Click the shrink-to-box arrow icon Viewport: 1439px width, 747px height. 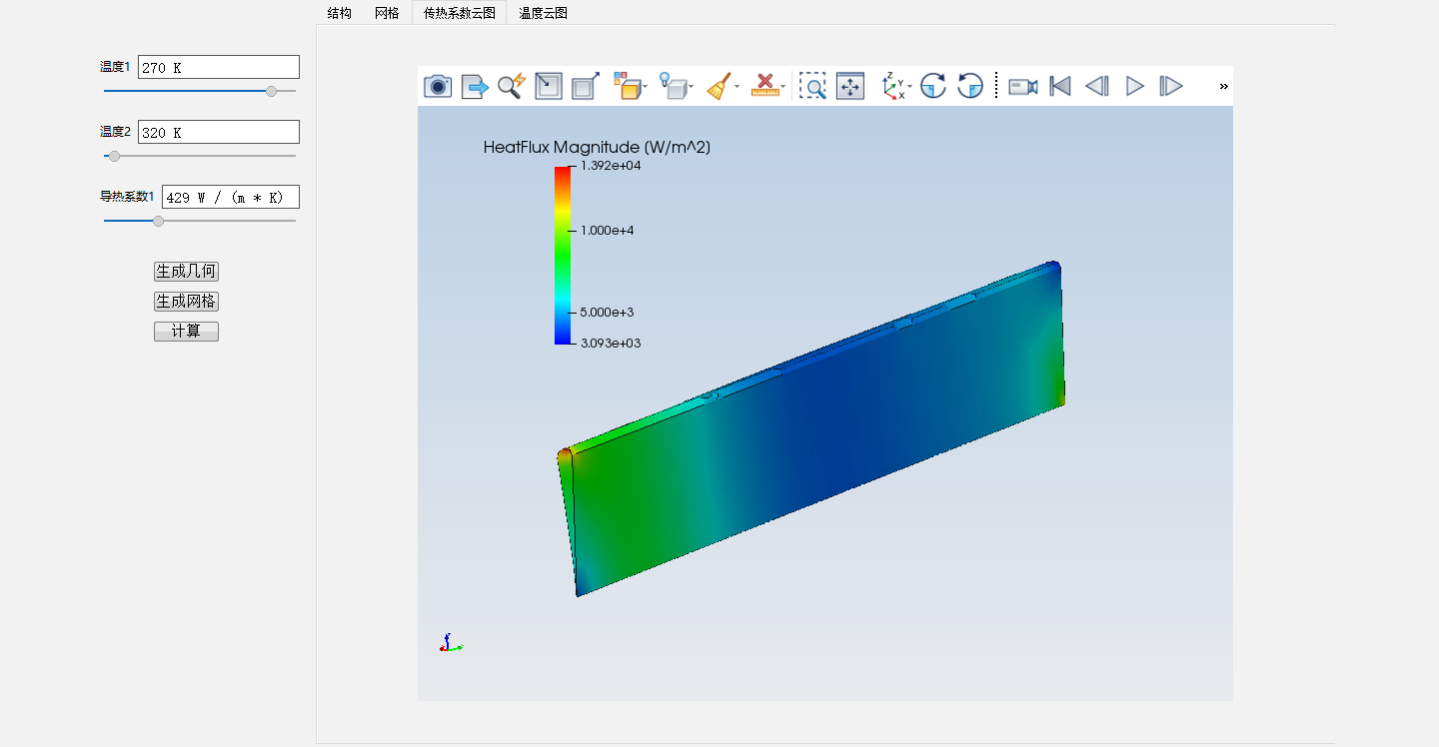tap(549, 86)
